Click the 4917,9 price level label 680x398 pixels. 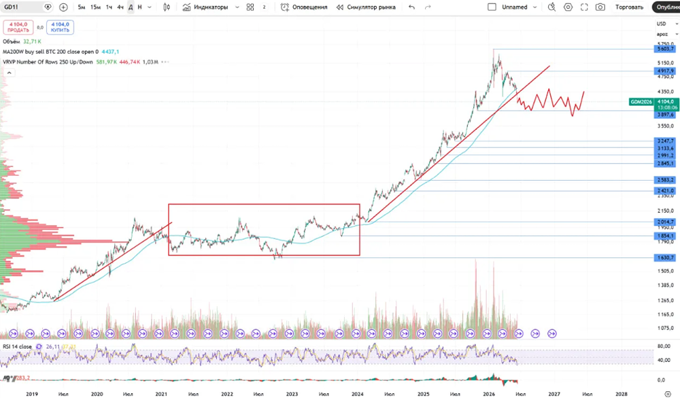666,71
